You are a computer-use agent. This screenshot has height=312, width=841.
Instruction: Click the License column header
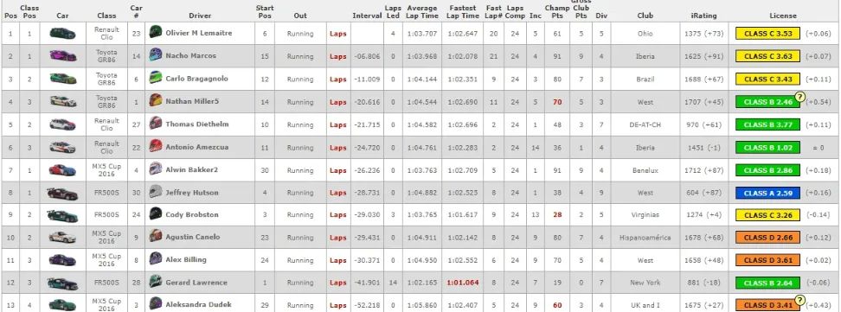[783, 16]
